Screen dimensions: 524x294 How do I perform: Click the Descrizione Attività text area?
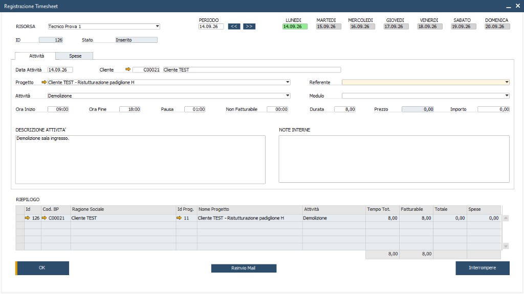pos(140,159)
